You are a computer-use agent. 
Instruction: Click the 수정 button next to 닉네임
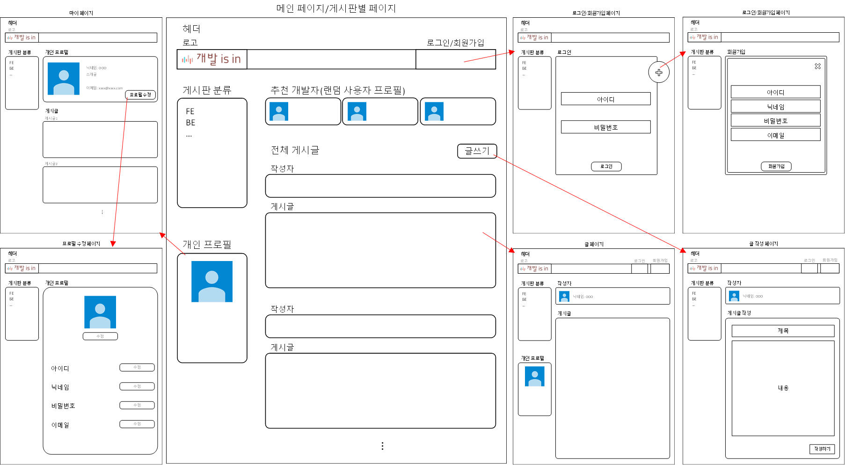tap(137, 386)
